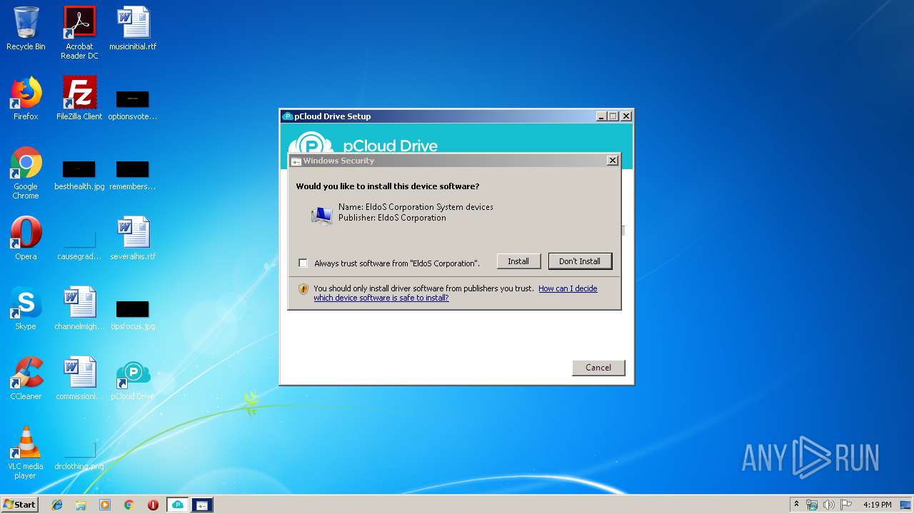Open FileZilla Client desktop shortcut

[79, 99]
